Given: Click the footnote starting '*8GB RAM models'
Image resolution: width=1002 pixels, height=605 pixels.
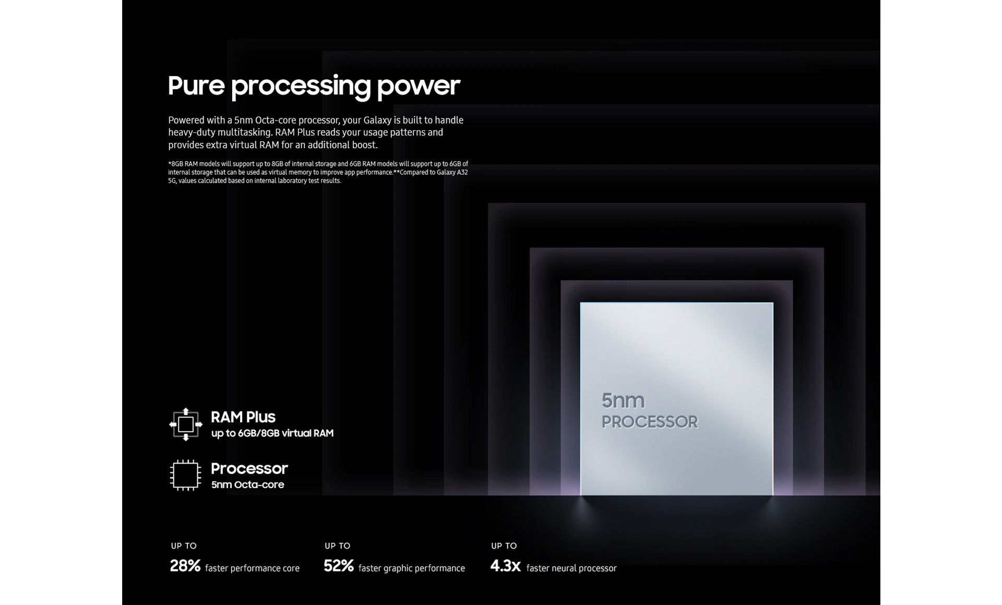Looking at the screenshot, I should tap(318, 172).
